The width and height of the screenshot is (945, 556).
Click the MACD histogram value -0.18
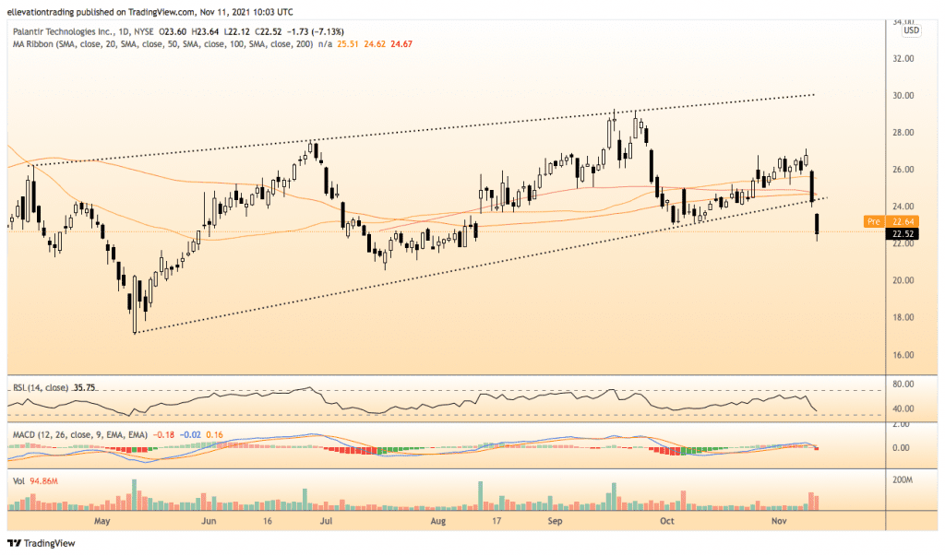click(x=164, y=434)
